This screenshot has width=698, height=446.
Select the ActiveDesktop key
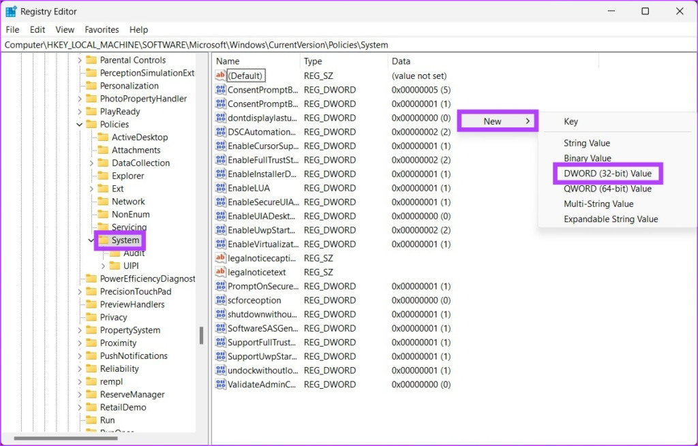(140, 137)
